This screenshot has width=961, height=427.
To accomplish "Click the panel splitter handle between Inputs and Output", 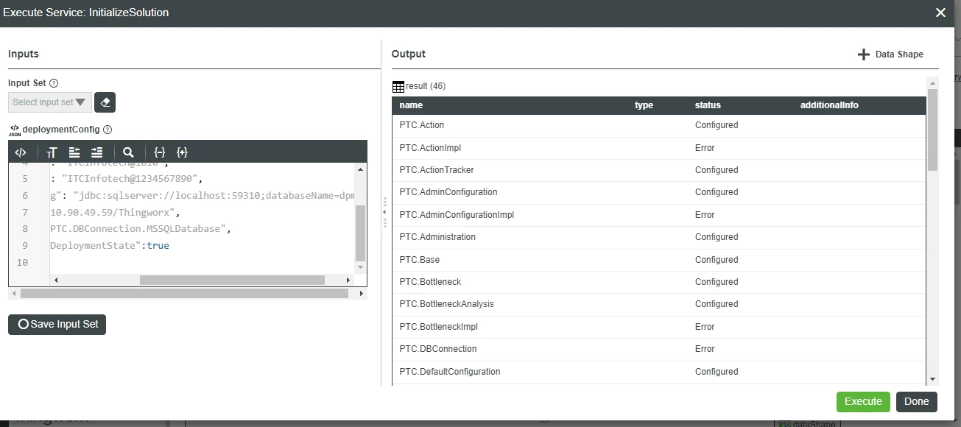I will pyautogui.click(x=384, y=212).
